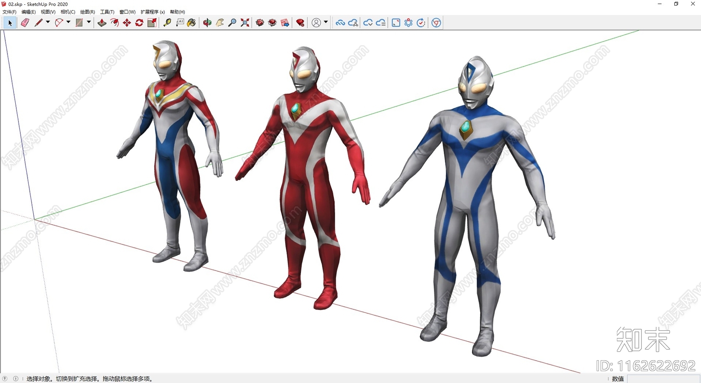Activate the Rotate tool
The height and width of the screenshot is (383, 701).
139,23
